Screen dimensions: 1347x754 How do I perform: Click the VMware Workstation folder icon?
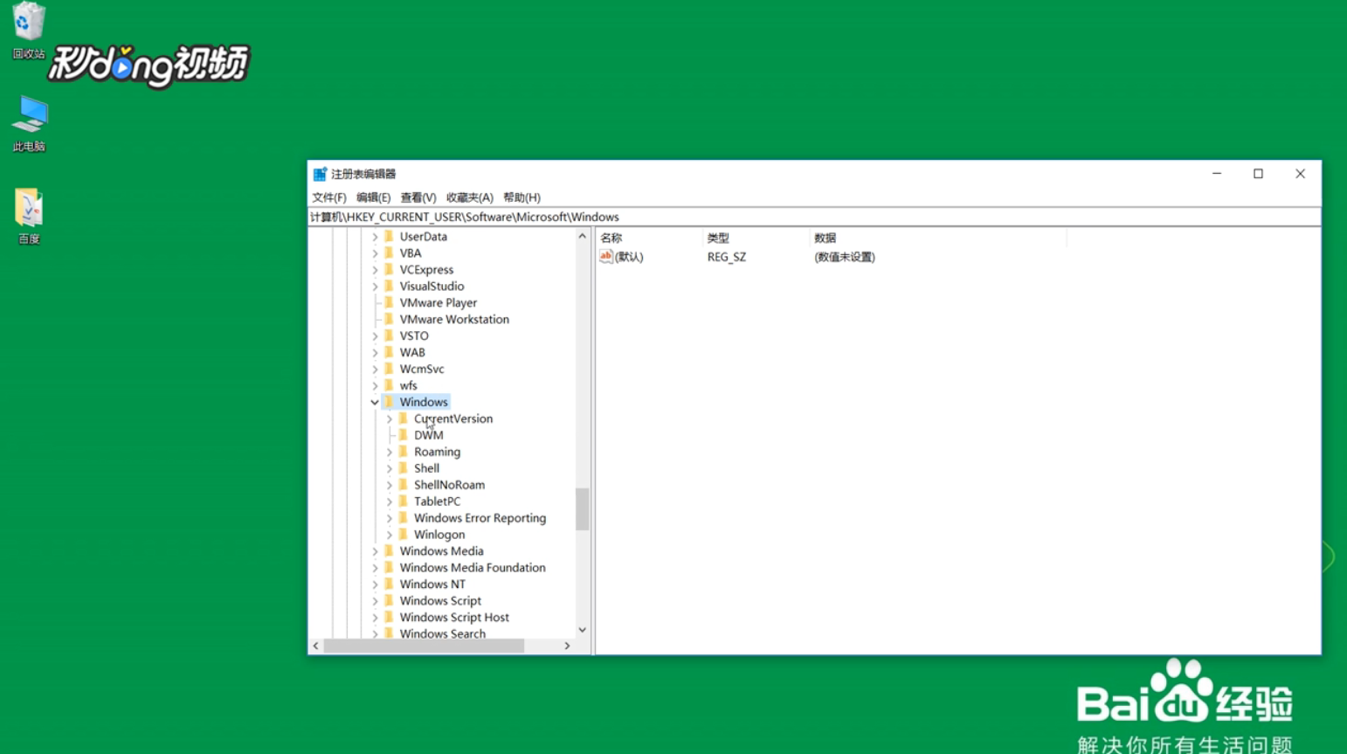(x=390, y=320)
